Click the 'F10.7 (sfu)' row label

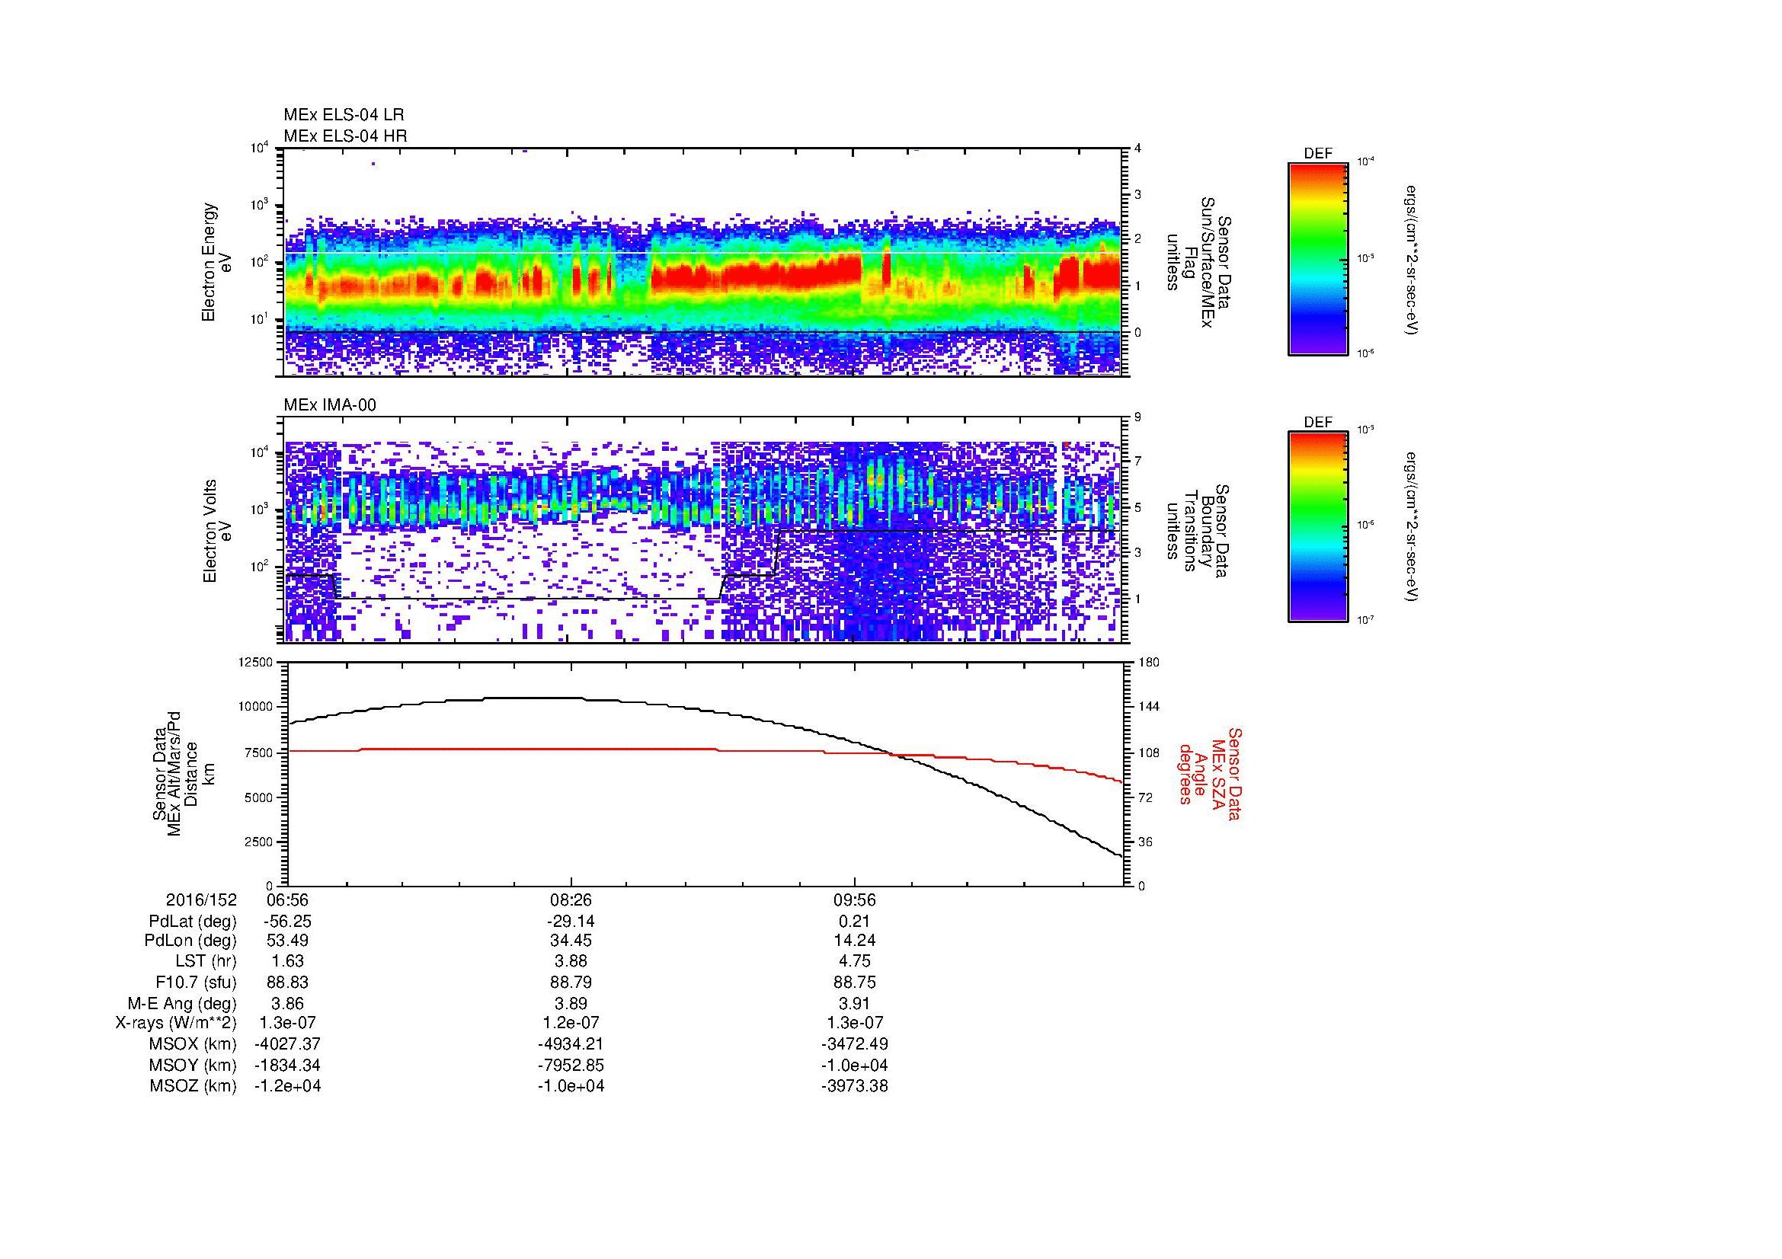point(197,982)
